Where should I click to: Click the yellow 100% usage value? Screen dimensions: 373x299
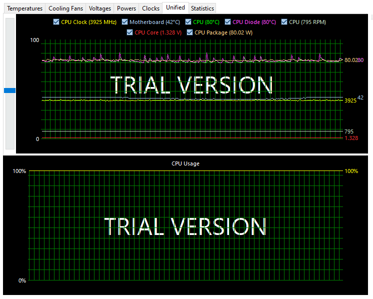351,171
